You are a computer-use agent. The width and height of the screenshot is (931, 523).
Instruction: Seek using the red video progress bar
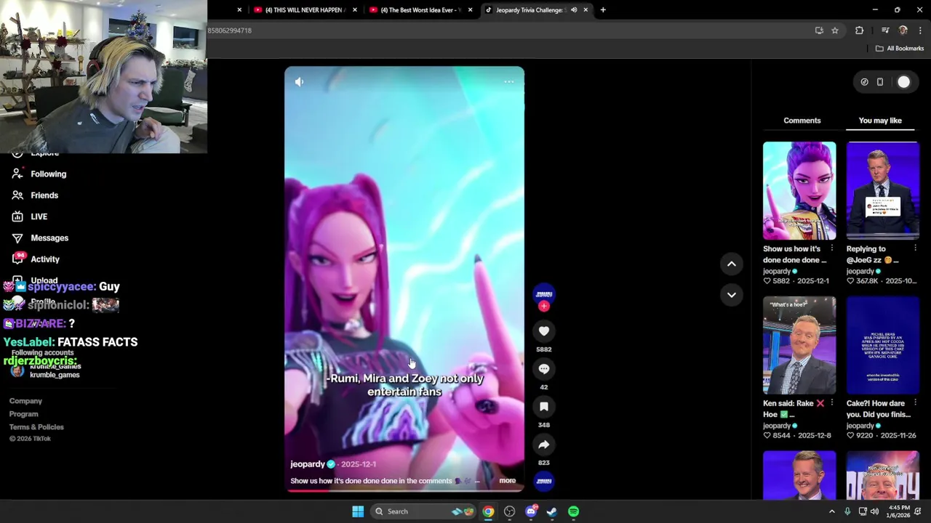click(404, 490)
